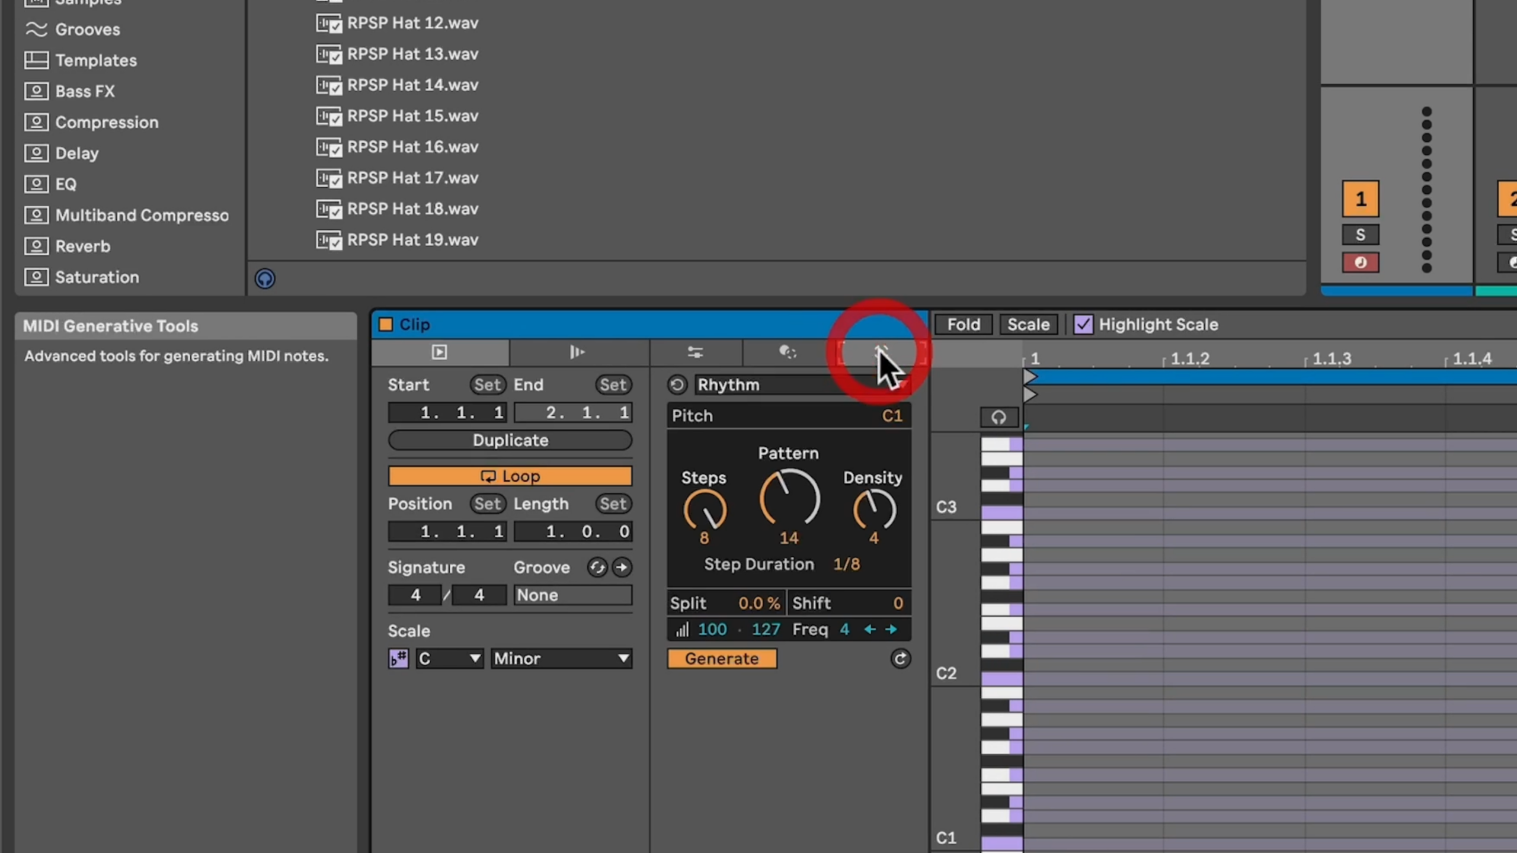Click the Pitch C1 field
The width and height of the screenshot is (1517, 853).
pos(789,416)
